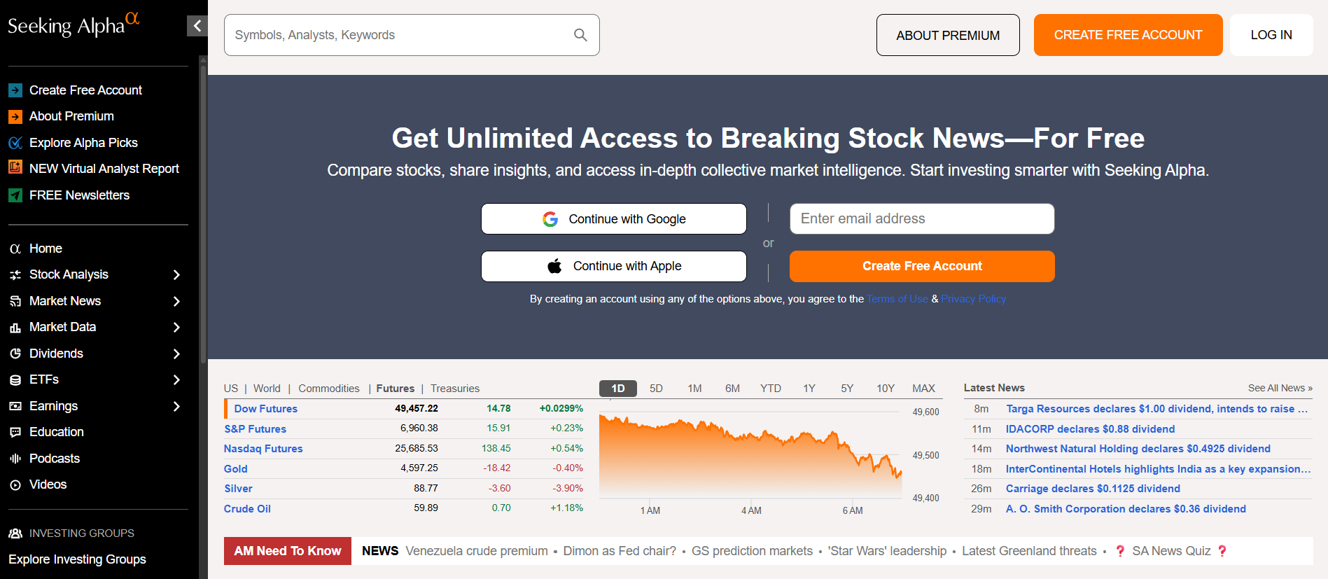Switch the chart to the MAX range
The width and height of the screenshot is (1328, 579).
pos(923,388)
